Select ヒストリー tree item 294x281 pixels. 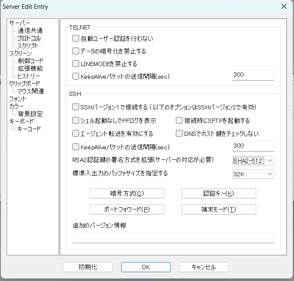click(29, 76)
